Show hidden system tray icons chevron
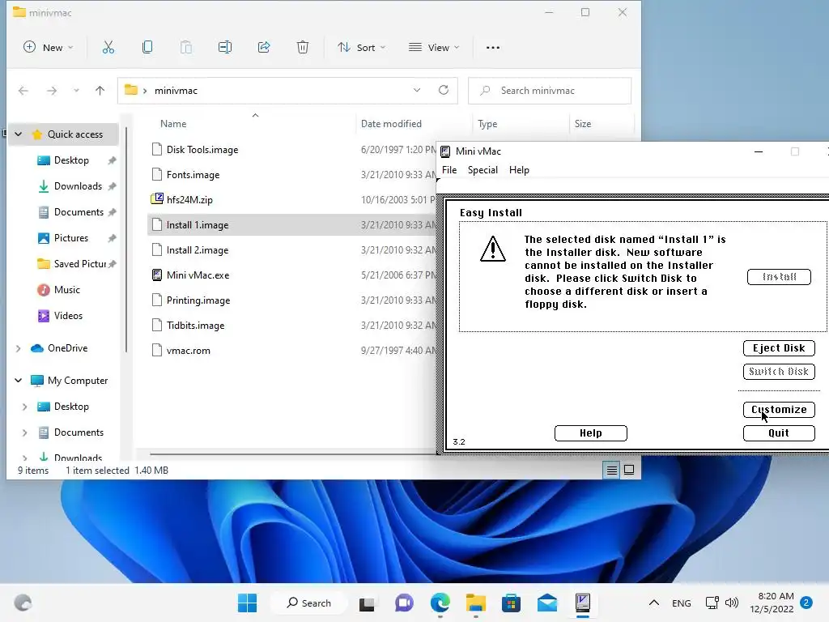Viewport: 829px width, 622px height. [x=654, y=603]
